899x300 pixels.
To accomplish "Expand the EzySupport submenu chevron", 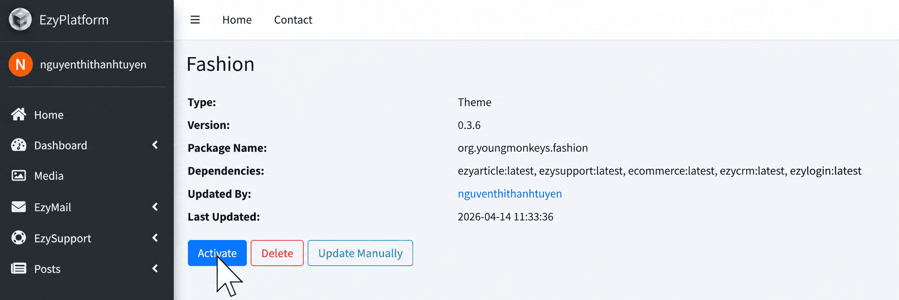I will coord(155,238).
